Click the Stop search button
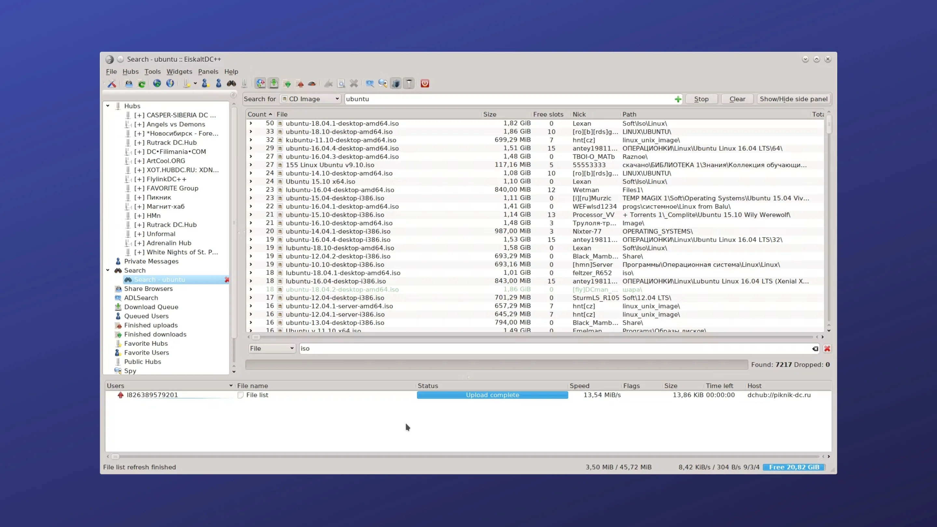Image resolution: width=937 pixels, height=527 pixels. click(701, 99)
